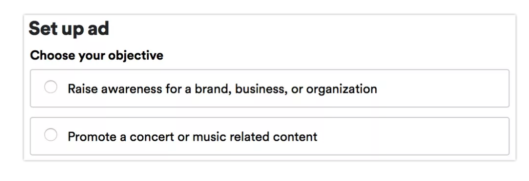Choose the music related content option card

click(x=269, y=136)
